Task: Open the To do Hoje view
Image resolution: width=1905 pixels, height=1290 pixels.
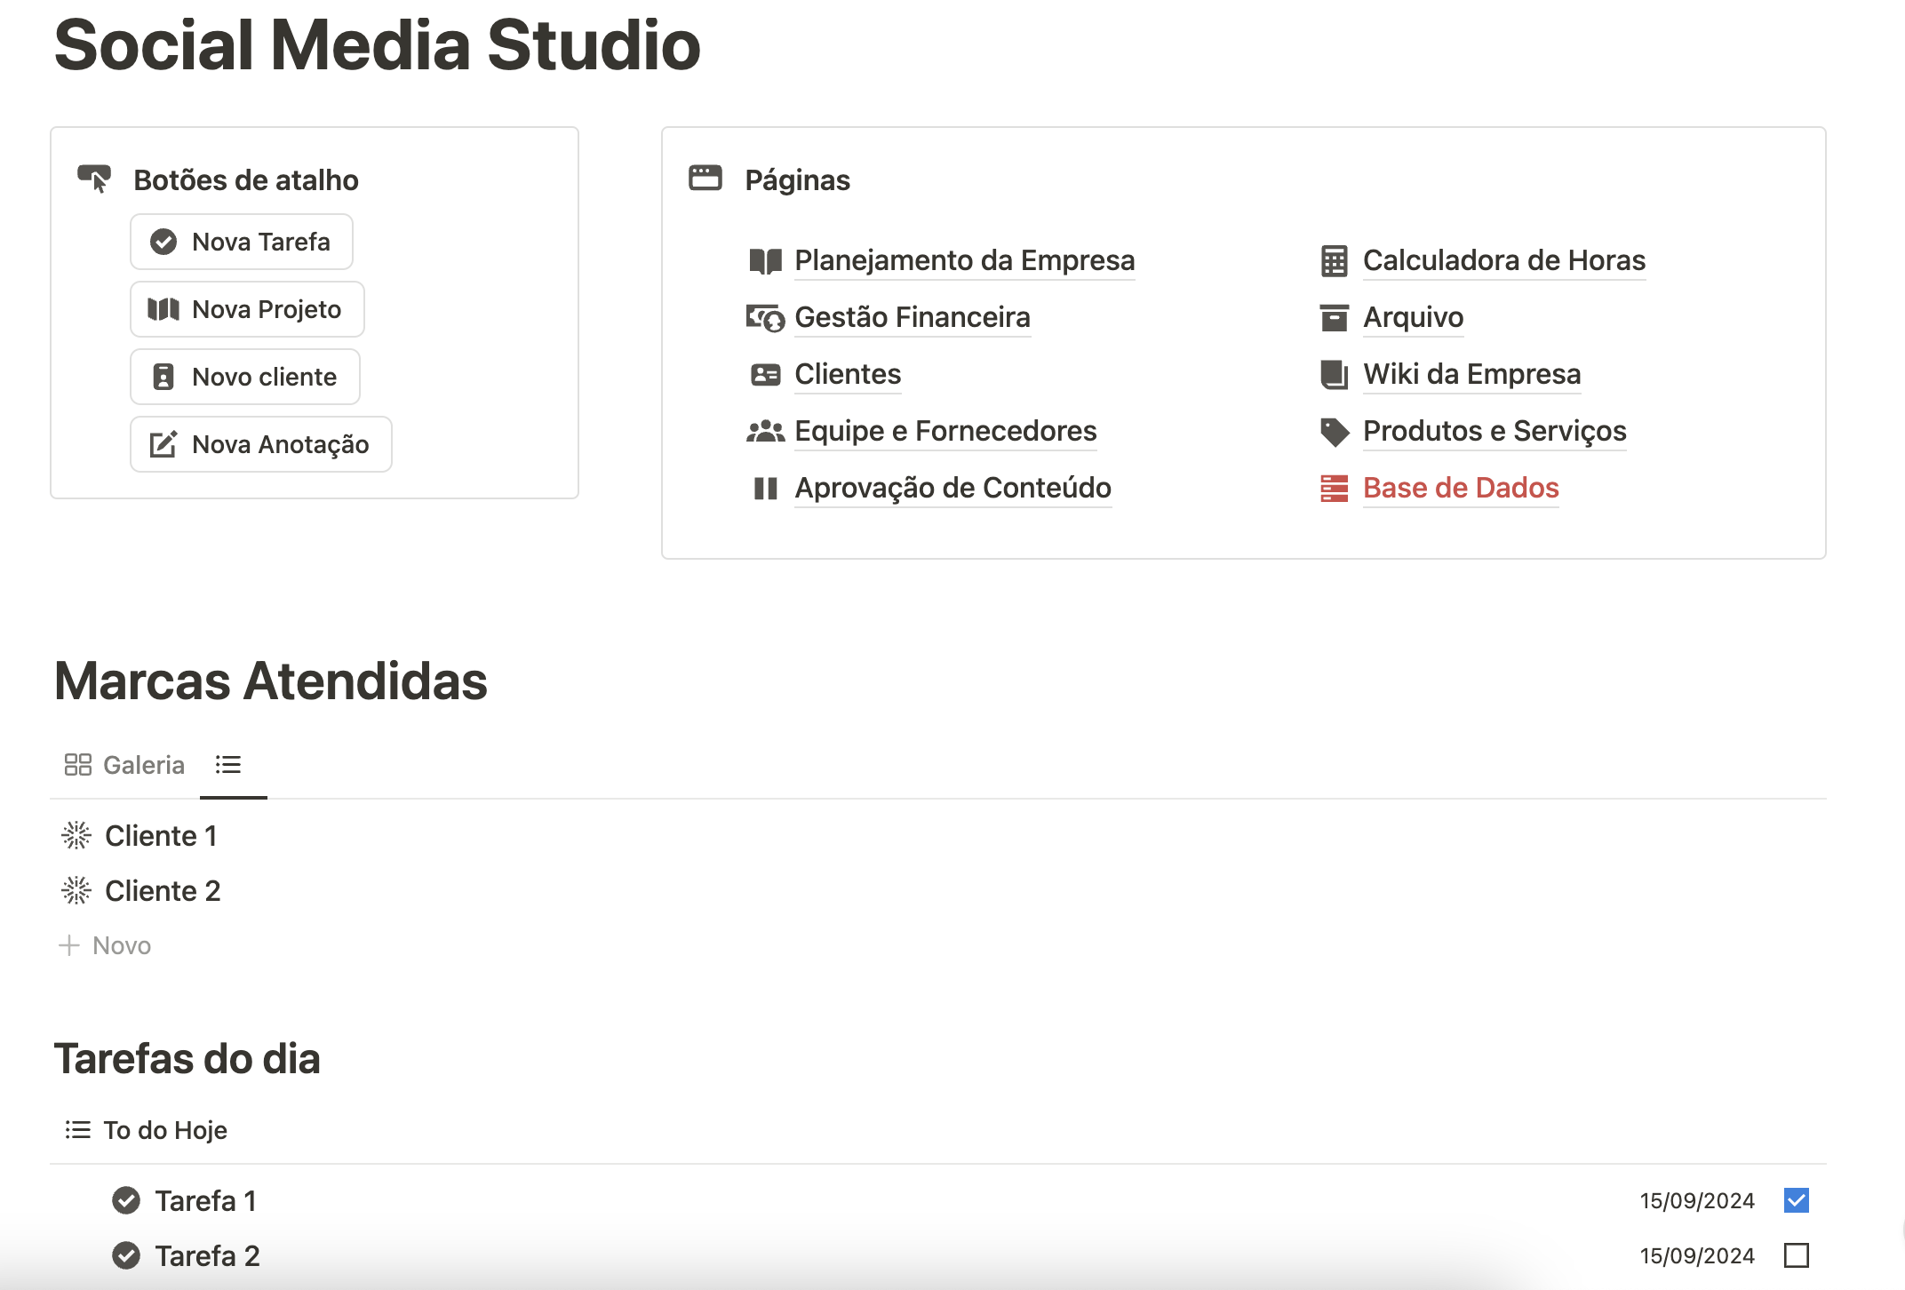Action: point(147,1129)
